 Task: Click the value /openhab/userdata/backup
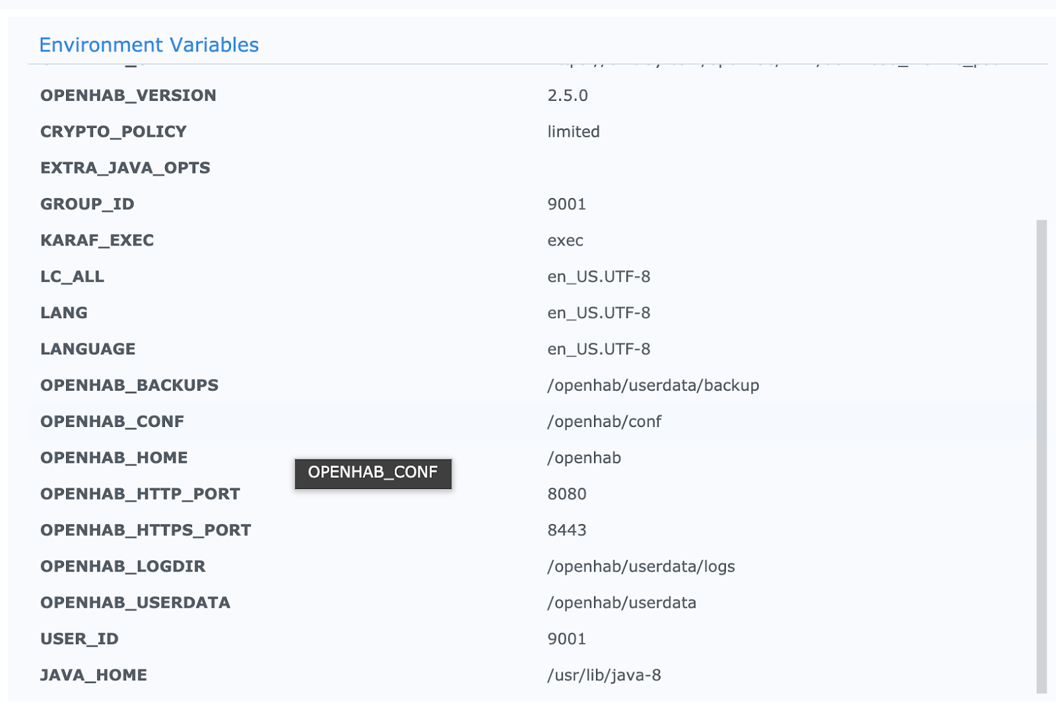(x=653, y=386)
